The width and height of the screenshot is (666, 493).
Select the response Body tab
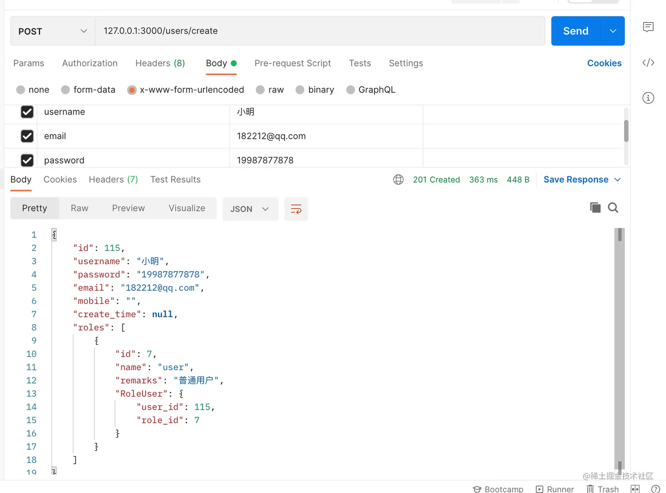(x=21, y=179)
